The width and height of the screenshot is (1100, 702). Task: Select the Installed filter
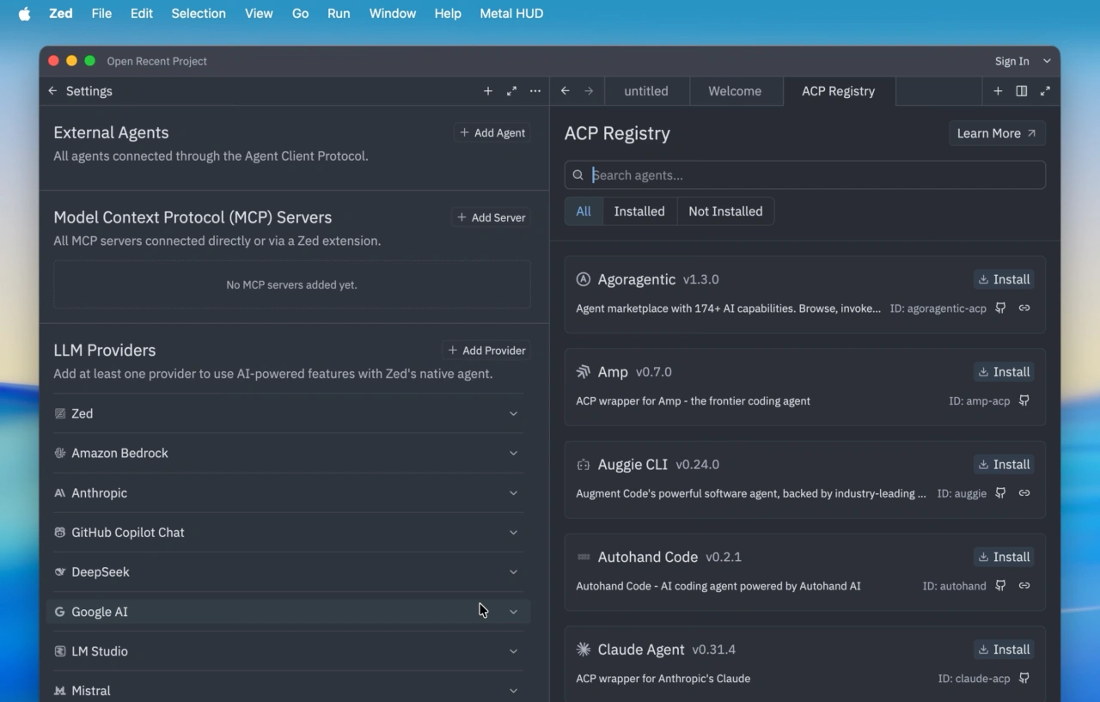639,211
